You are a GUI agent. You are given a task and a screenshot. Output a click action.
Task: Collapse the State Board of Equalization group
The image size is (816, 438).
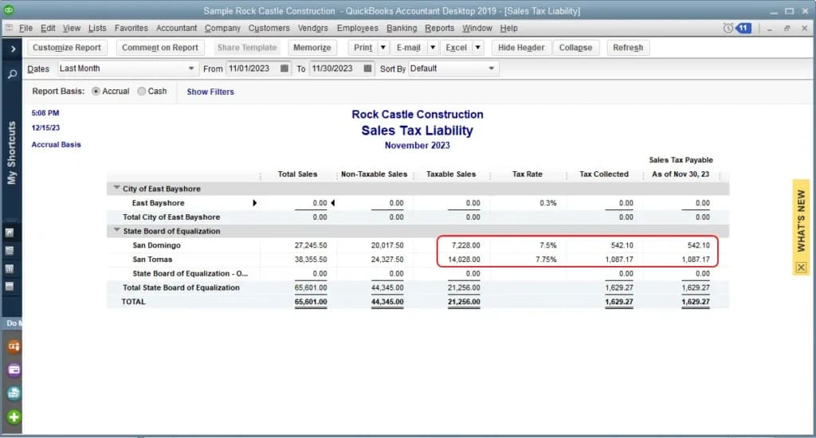[x=116, y=230]
